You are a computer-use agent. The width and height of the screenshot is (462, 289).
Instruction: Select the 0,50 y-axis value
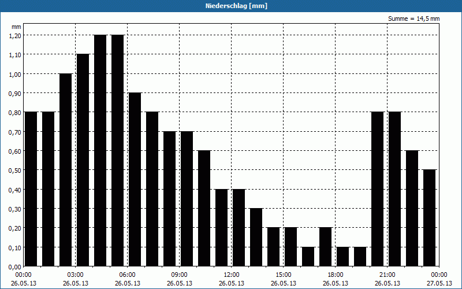tap(15, 171)
